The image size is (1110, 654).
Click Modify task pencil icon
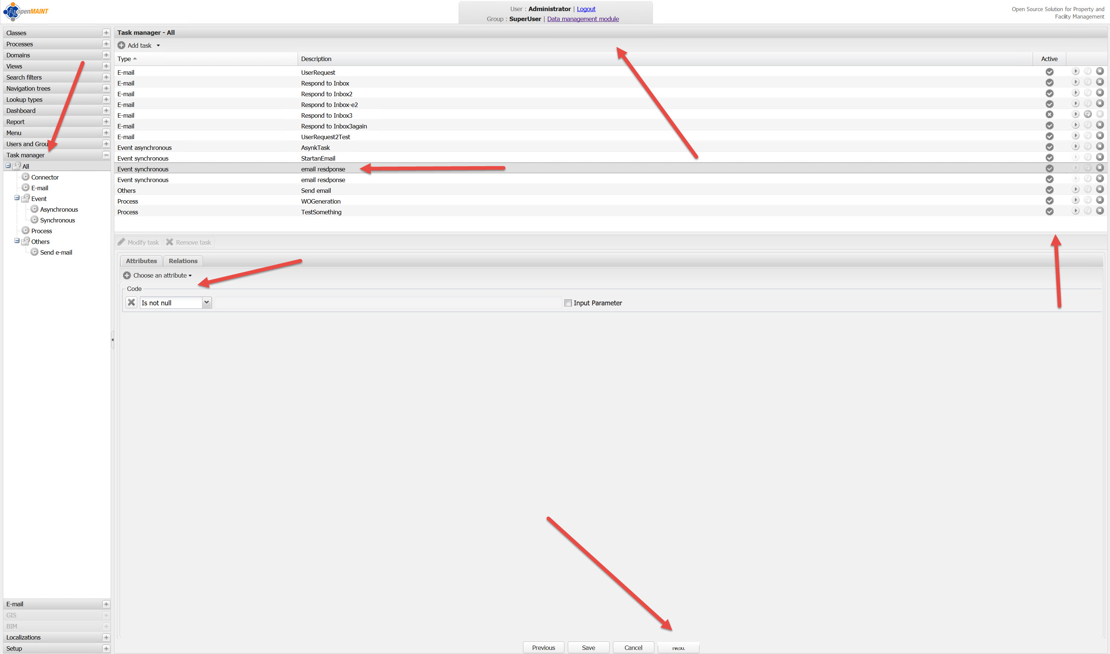pos(122,242)
